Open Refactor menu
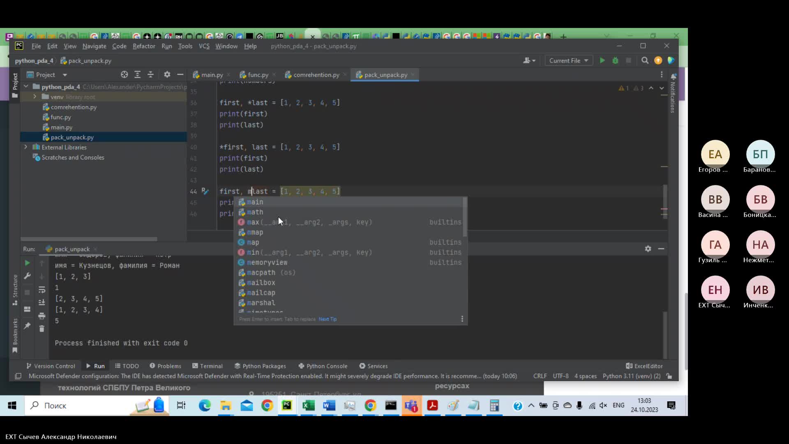 click(144, 46)
